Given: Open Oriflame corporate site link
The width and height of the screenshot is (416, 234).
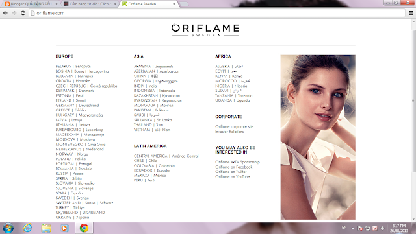Looking at the screenshot, I should click(x=235, y=127).
